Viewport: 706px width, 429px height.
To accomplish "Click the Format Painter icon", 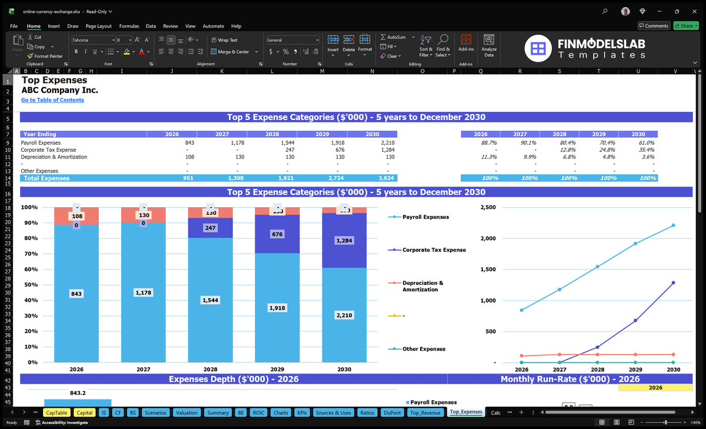I will [30, 56].
